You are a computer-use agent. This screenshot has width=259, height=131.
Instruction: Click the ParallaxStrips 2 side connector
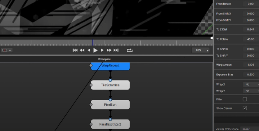pos(91,124)
